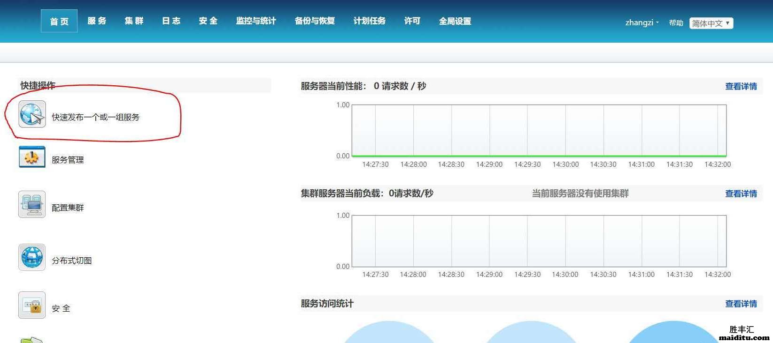Expand the zhangzi user dropdown
Viewport: 773px width, 343px height.
(642, 22)
